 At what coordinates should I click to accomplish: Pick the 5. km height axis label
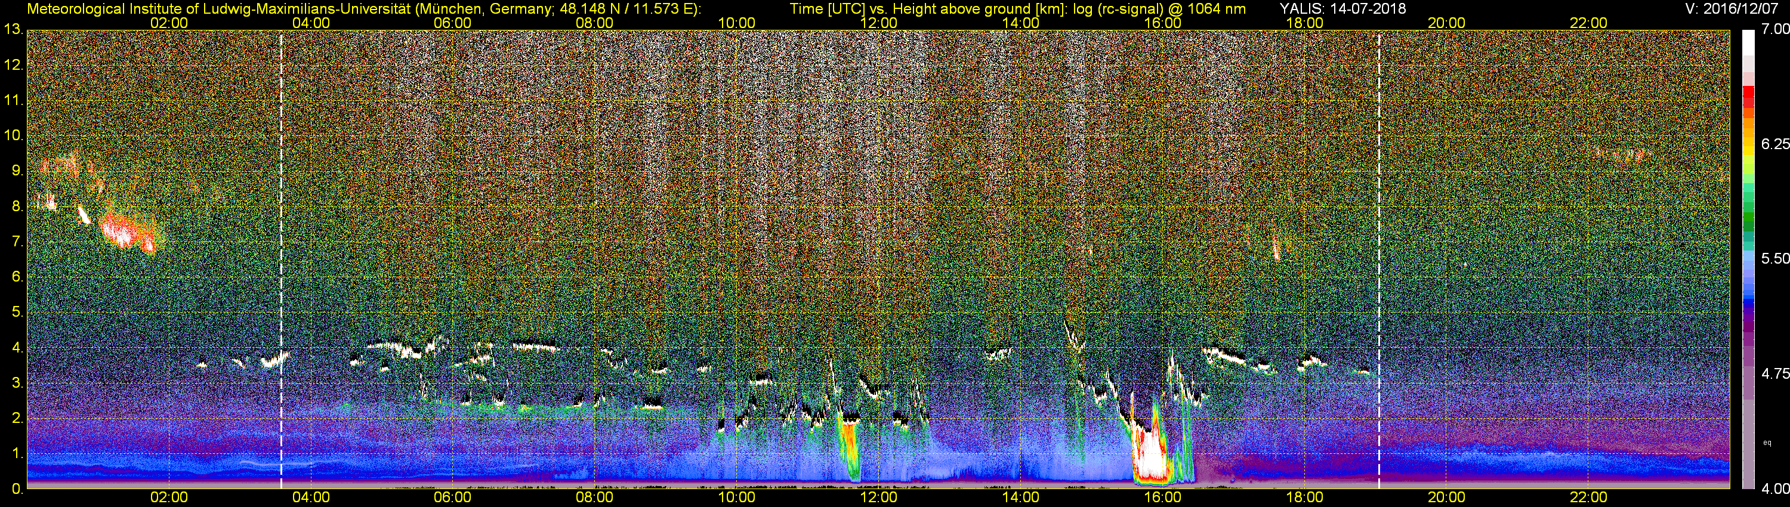tap(17, 312)
